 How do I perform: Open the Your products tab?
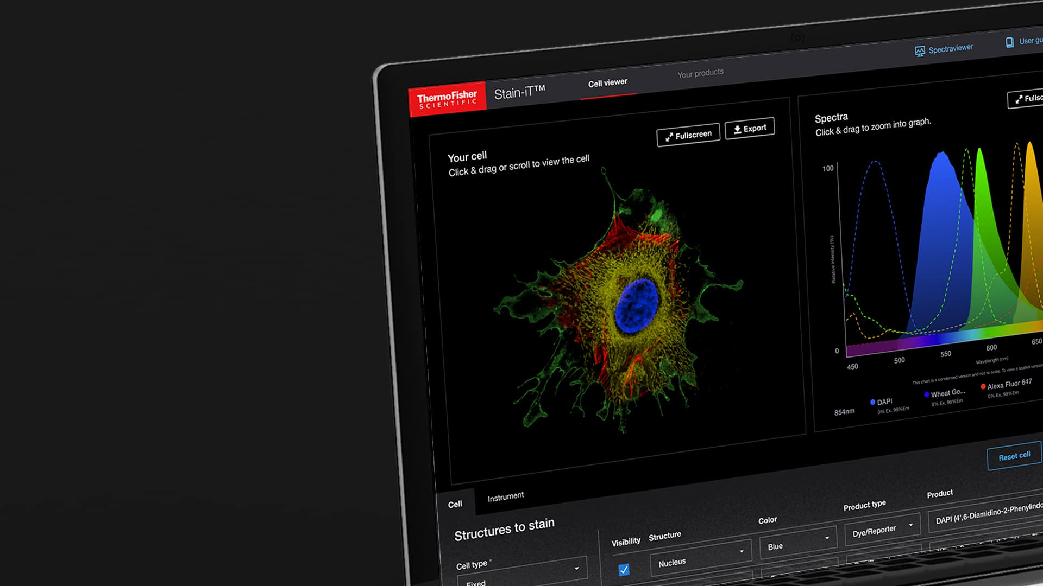tap(700, 73)
